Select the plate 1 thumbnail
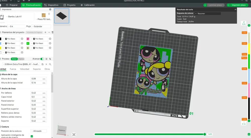The width and height of the screenshot is (251, 138). 62,16
